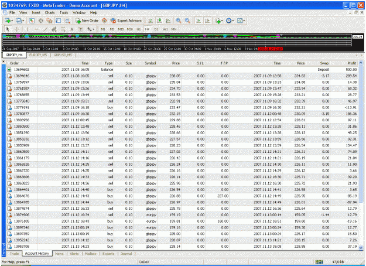366x266 pixels.
Task: Open the Market Watch window
Action: tap(32, 21)
